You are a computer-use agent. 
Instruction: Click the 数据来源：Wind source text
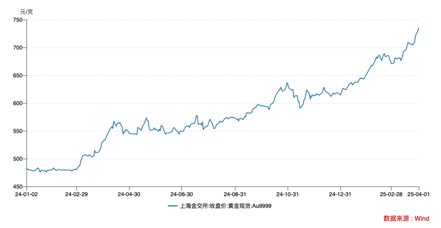coord(406,219)
